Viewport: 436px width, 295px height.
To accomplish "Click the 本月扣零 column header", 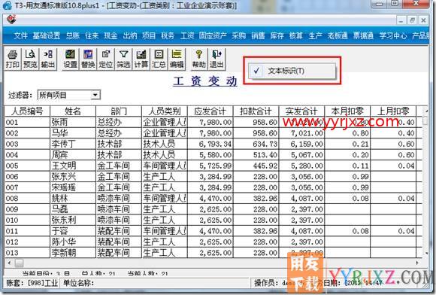I will 347,111.
